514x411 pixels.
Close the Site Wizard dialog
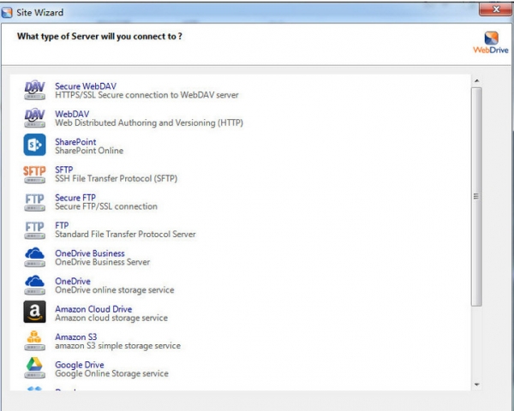(496, 9)
